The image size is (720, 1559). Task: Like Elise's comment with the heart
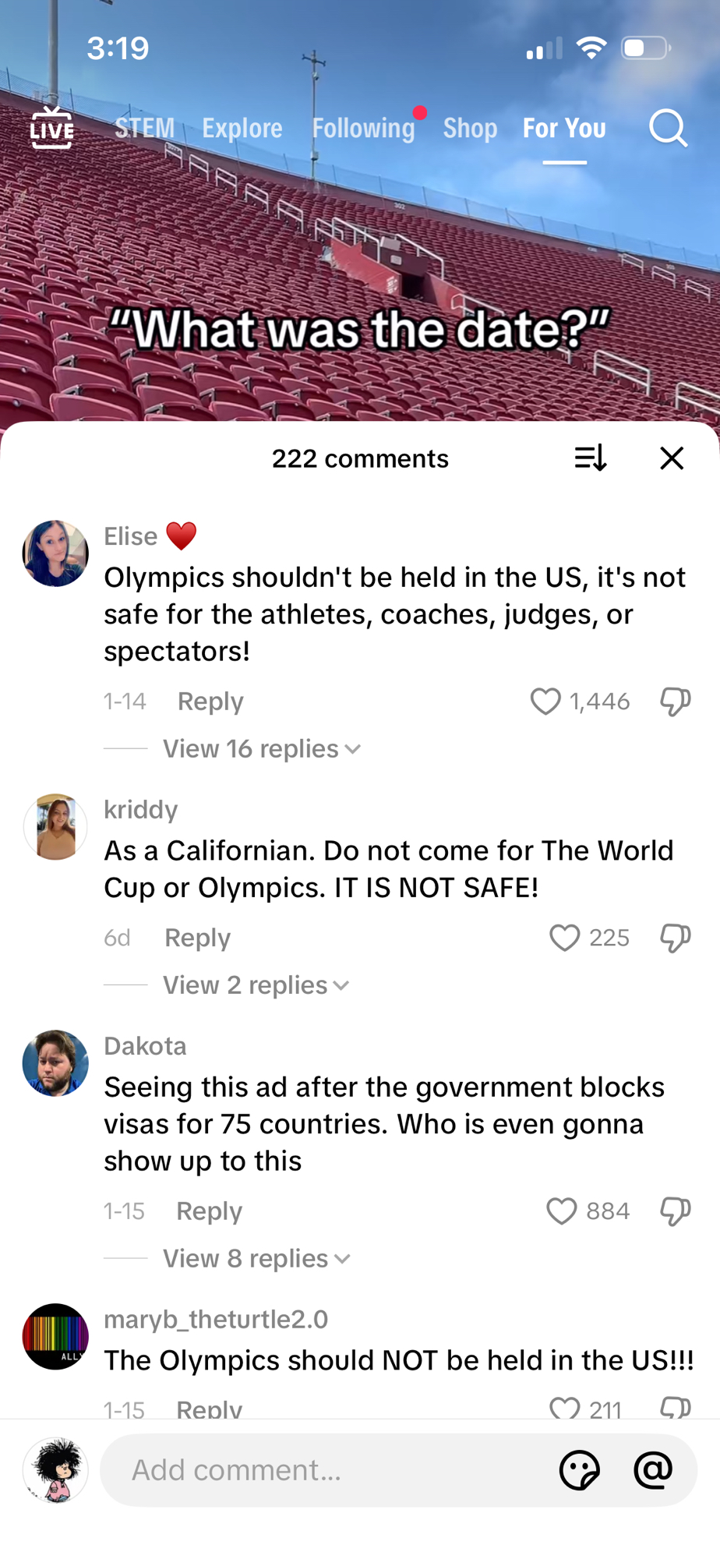tap(545, 702)
